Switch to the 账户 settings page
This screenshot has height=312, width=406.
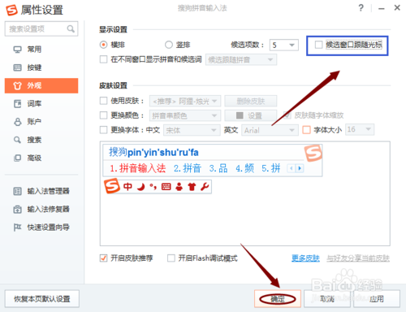41,122
